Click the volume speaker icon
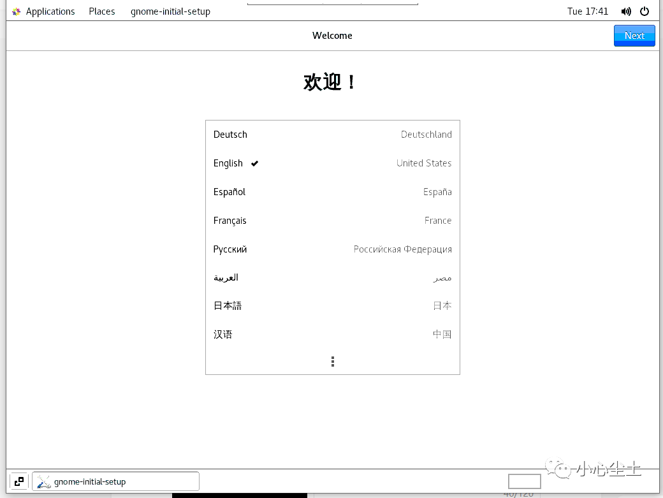The height and width of the screenshot is (498, 663). (x=626, y=11)
